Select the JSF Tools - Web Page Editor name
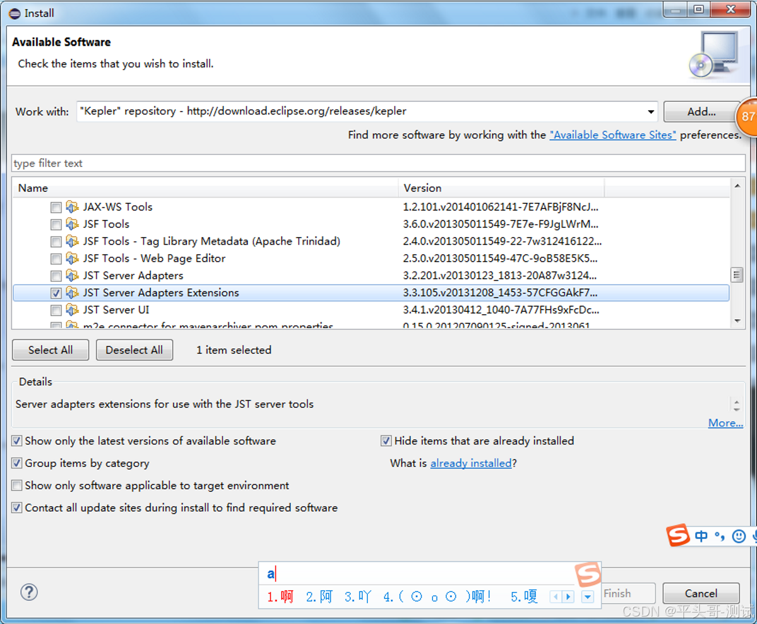 pos(154,258)
